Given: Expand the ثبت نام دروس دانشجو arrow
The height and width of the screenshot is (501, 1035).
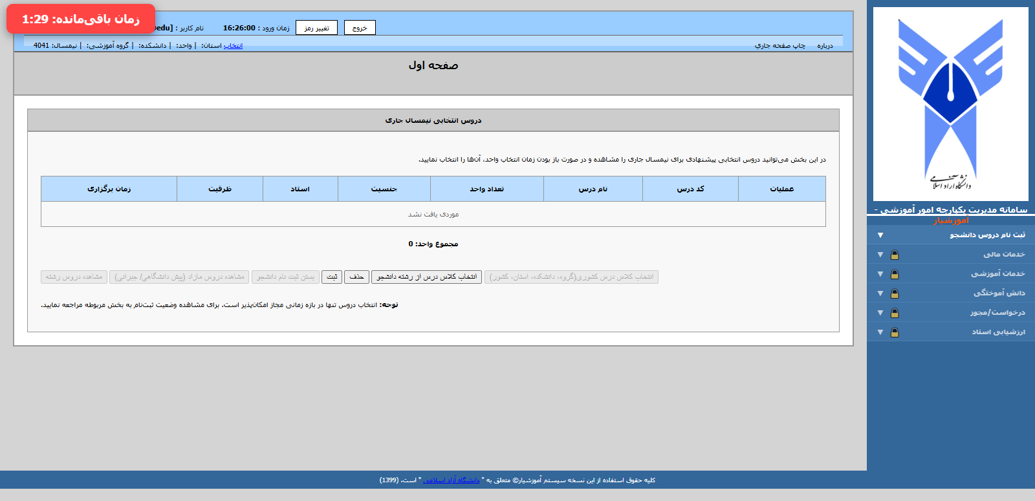Looking at the screenshot, I should click(x=880, y=235).
